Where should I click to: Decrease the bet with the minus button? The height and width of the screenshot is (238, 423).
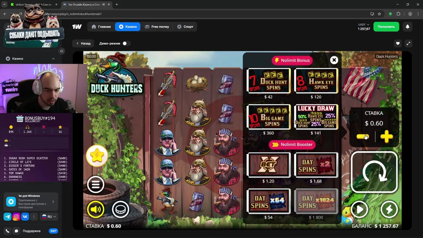click(x=363, y=137)
